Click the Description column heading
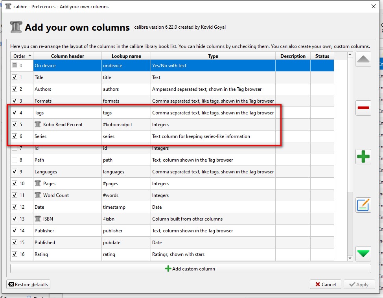This screenshot has width=383, height=298. click(x=293, y=56)
